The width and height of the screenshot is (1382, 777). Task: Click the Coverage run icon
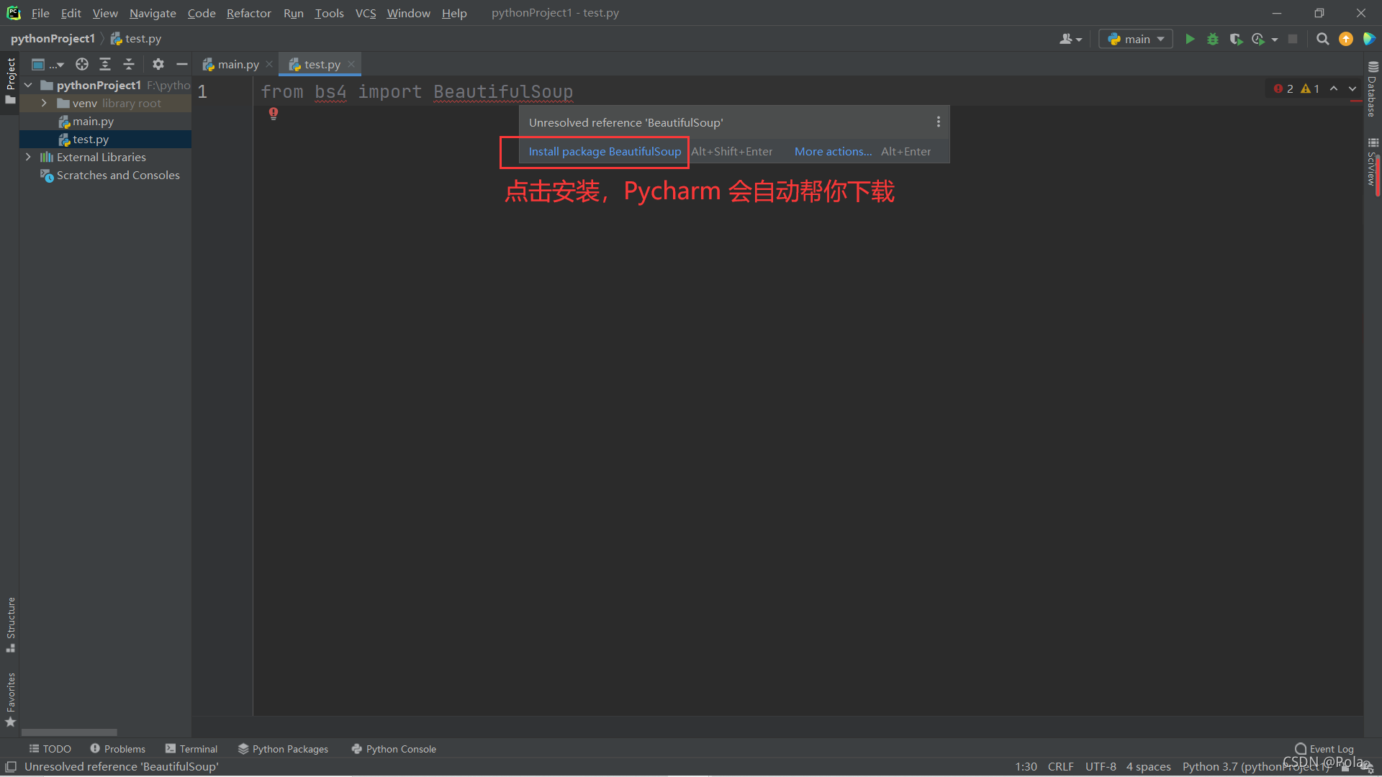click(1235, 39)
